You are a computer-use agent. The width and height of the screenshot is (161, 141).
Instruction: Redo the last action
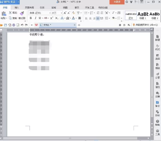click(26, 25)
